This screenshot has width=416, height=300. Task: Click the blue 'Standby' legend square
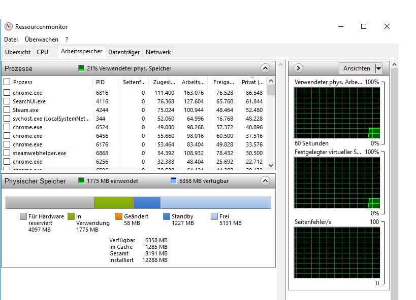pos(167,216)
